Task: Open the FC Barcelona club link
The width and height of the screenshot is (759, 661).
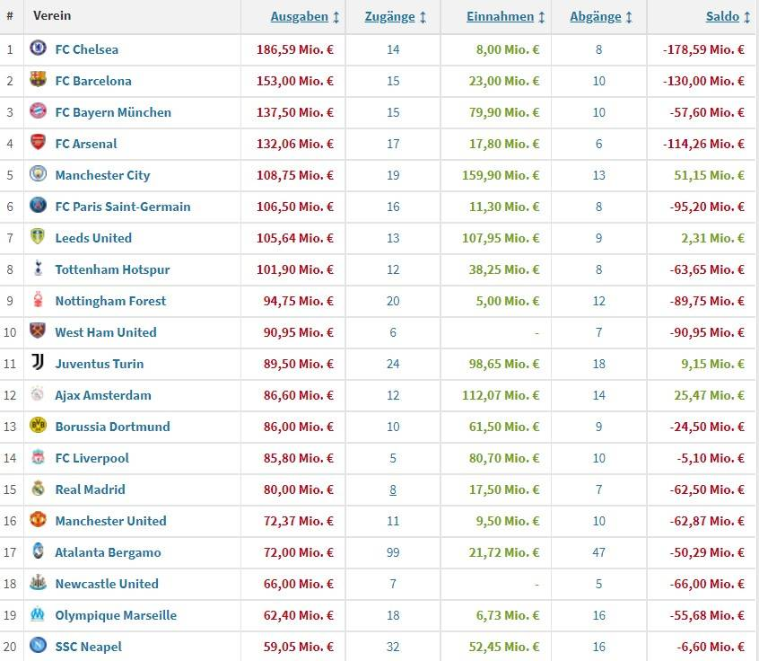Action: pyautogui.click(x=93, y=81)
